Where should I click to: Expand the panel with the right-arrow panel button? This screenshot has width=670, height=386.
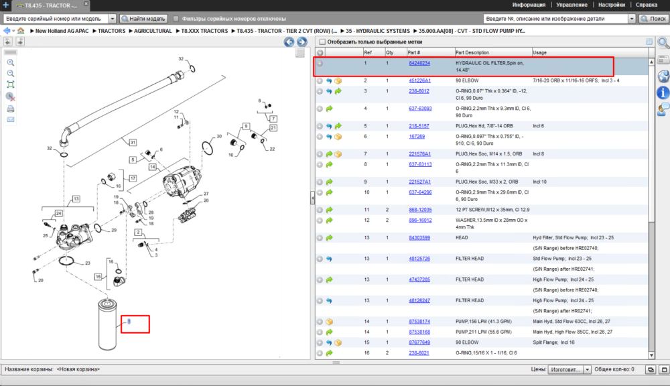(x=19, y=42)
